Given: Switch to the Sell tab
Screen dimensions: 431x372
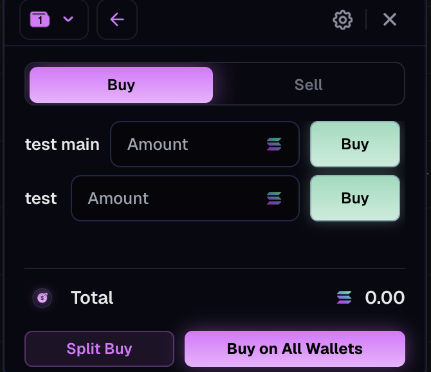Looking at the screenshot, I should [x=308, y=85].
